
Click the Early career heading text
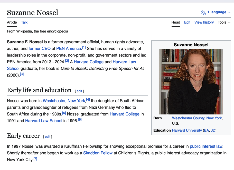[23, 136]
